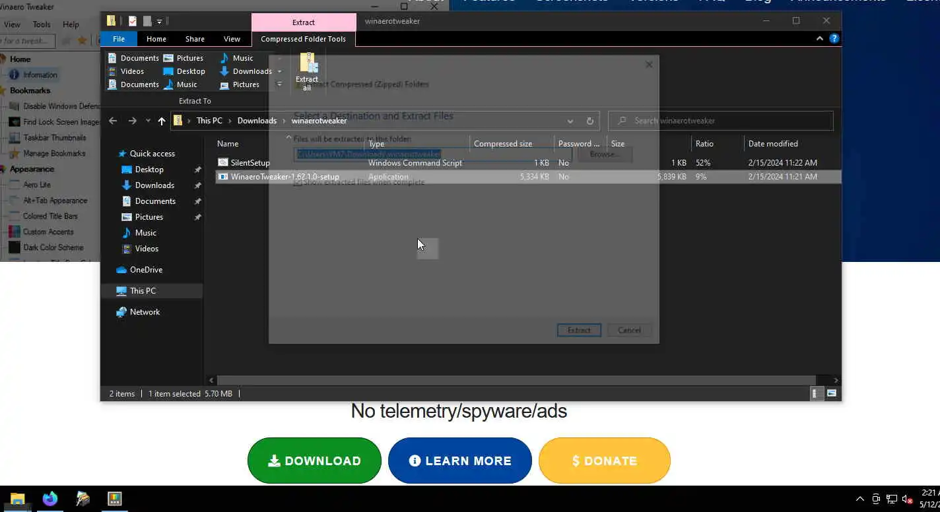The image size is (940, 512).
Task: Sort files by the Ratio column
Action: pyautogui.click(x=704, y=144)
